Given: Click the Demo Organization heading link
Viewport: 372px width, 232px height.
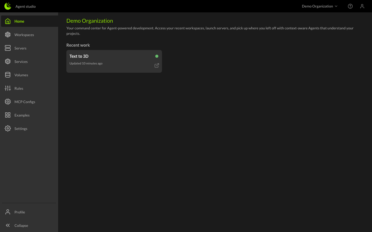Looking at the screenshot, I should [90, 21].
